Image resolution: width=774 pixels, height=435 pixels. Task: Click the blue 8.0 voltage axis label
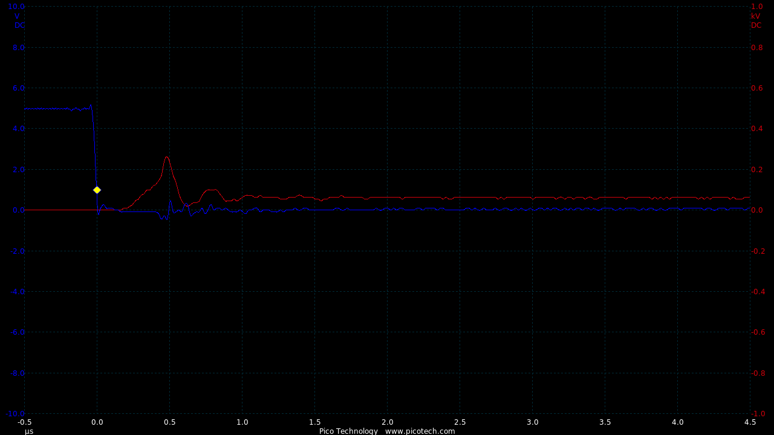pyautogui.click(x=18, y=47)
